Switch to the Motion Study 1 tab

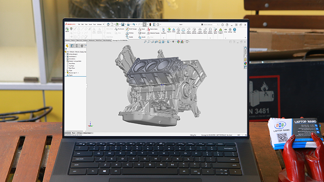88,133
